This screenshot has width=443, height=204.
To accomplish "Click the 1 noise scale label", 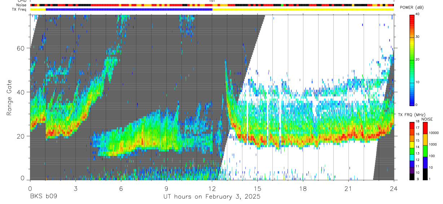I will click(430, 179).
